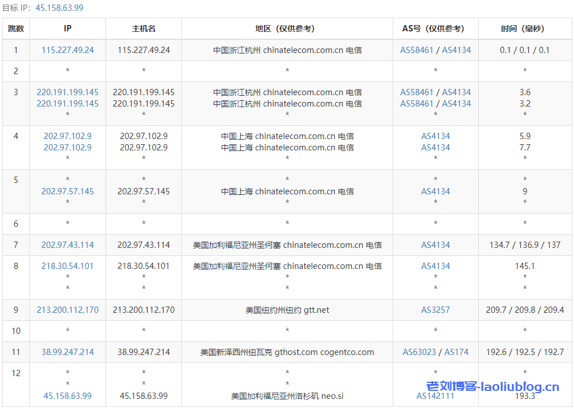Select the AS号 column header
574x408 pixels.
click(435, 28)
